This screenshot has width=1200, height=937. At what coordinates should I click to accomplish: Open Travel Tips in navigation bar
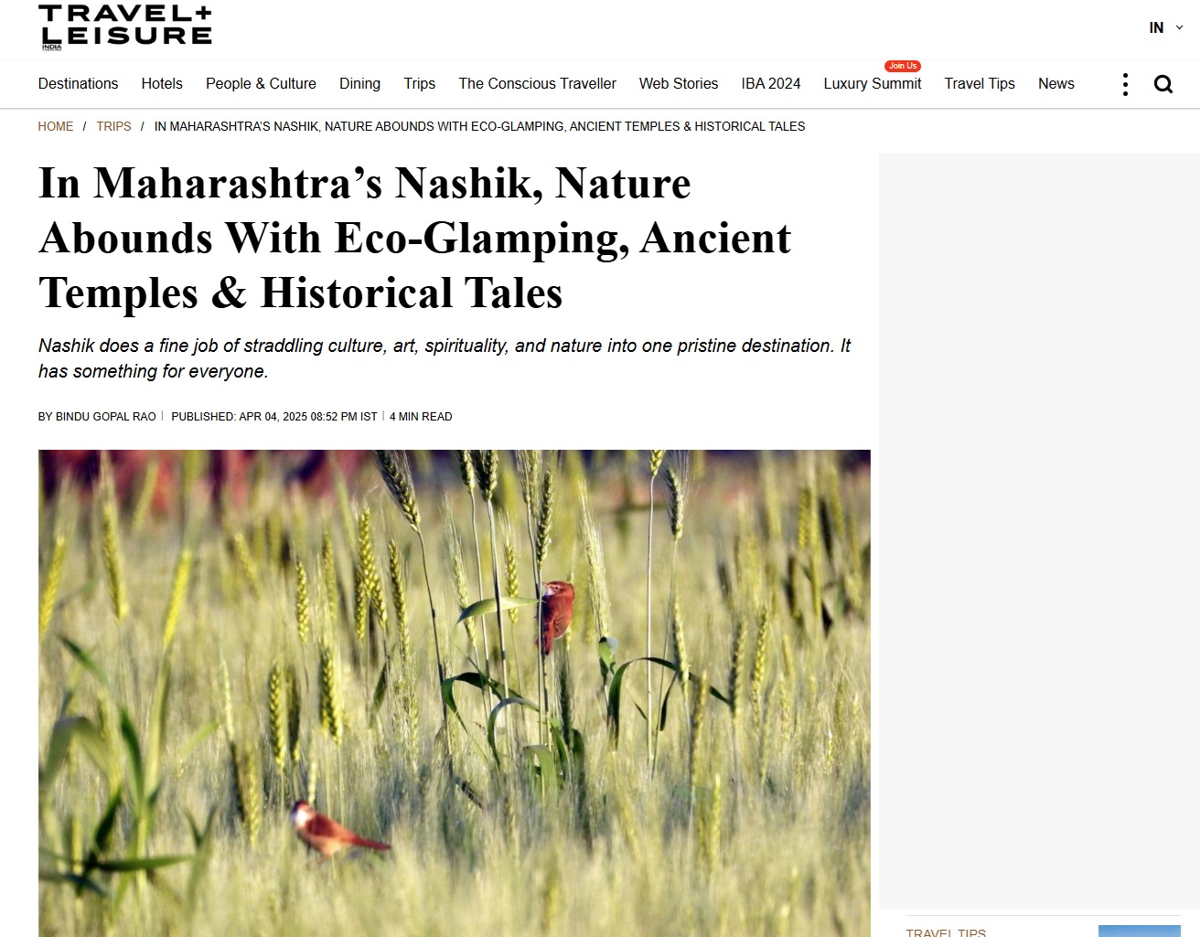980,83
